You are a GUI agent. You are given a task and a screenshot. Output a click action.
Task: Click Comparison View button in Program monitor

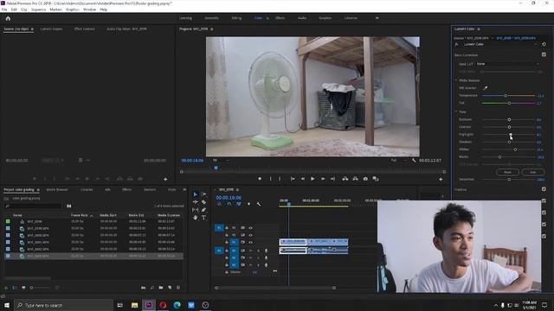point(376,179)
